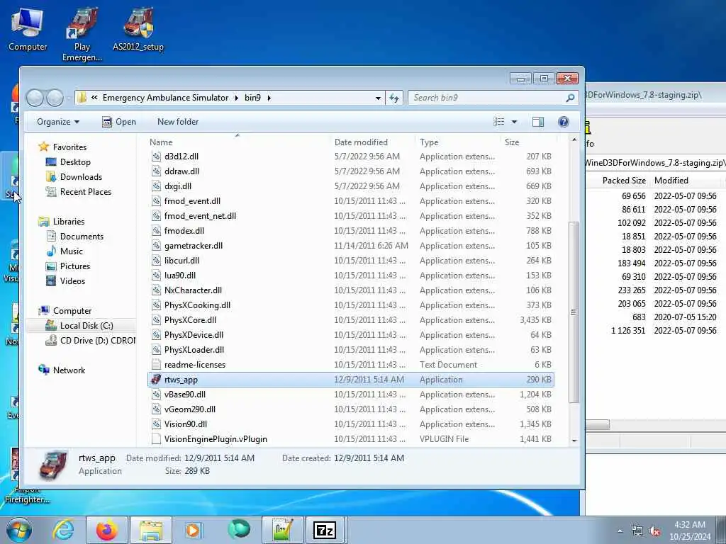Open Windows Media Player taskbar icon
This screenshot has height=544, width=726.
pyautogui.click(x=193, y=530)
